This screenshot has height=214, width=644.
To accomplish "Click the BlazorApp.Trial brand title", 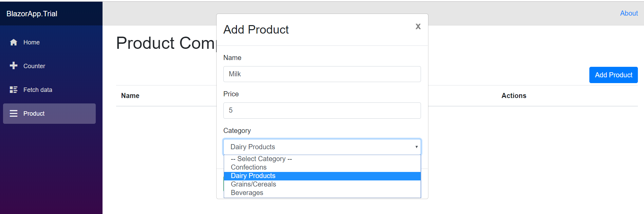I will (x=32, y=14).
